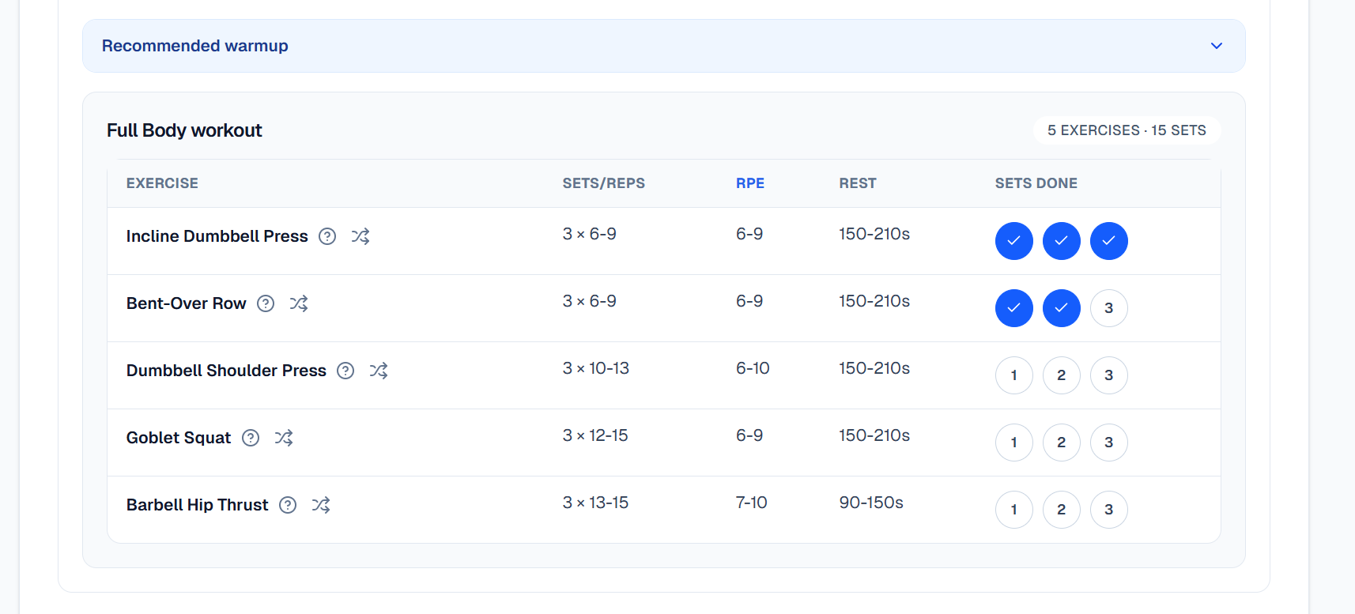Click the 5 EXERCISES · 15 SETS badge
1355x614 pixels.
(1127, 130)
